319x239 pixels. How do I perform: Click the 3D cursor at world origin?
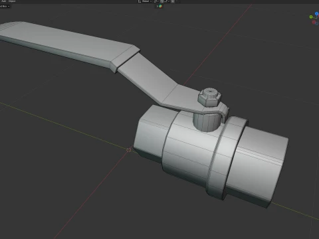[129, 150]
